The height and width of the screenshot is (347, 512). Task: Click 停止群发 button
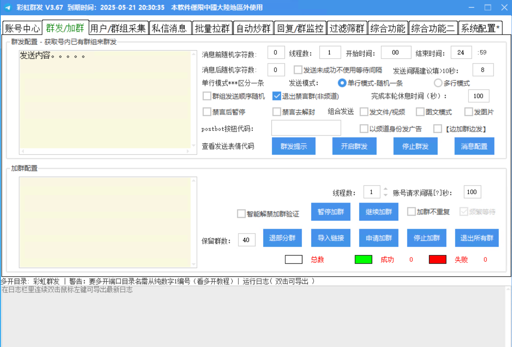pos(415,146)
